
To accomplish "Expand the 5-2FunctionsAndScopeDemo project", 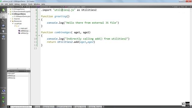I will click(x=8, y=11).
